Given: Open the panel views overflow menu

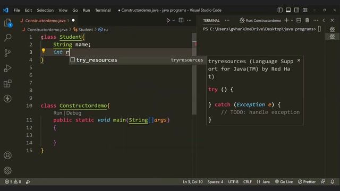Looking at the screenshot, I should pyautogui.click(x=227, y=20).
